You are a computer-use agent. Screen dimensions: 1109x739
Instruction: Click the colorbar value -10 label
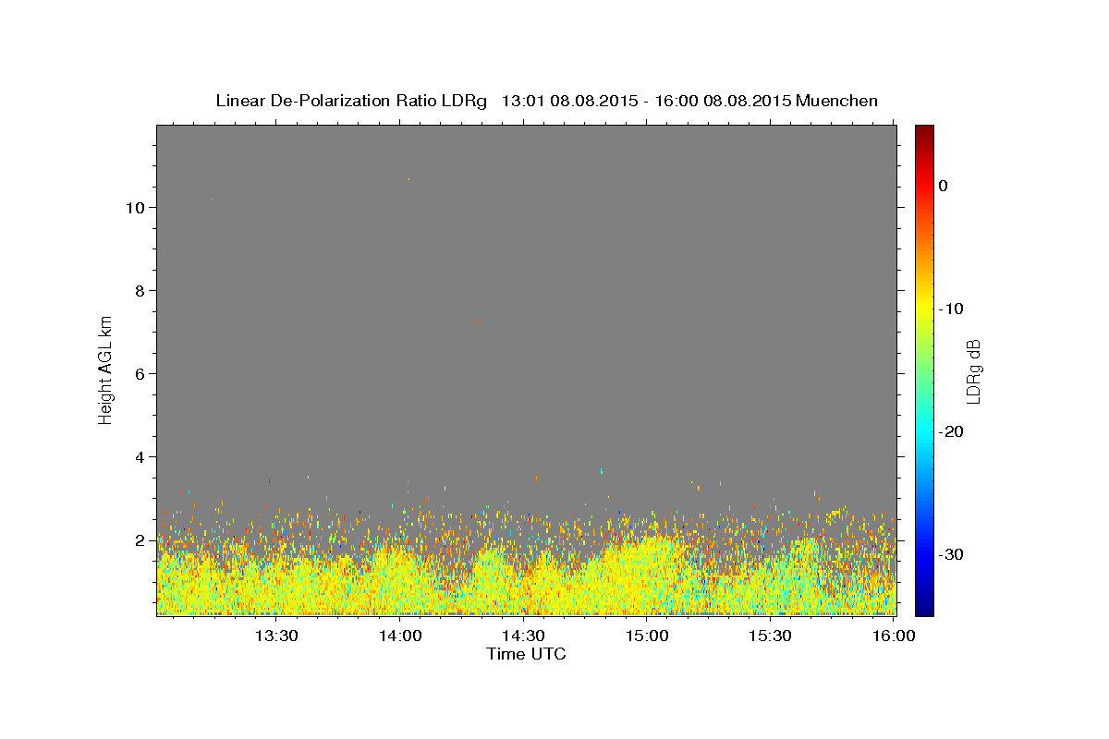[x=952, y=309]
